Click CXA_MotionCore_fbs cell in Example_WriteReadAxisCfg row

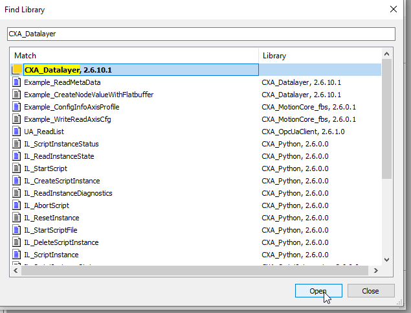309,119
